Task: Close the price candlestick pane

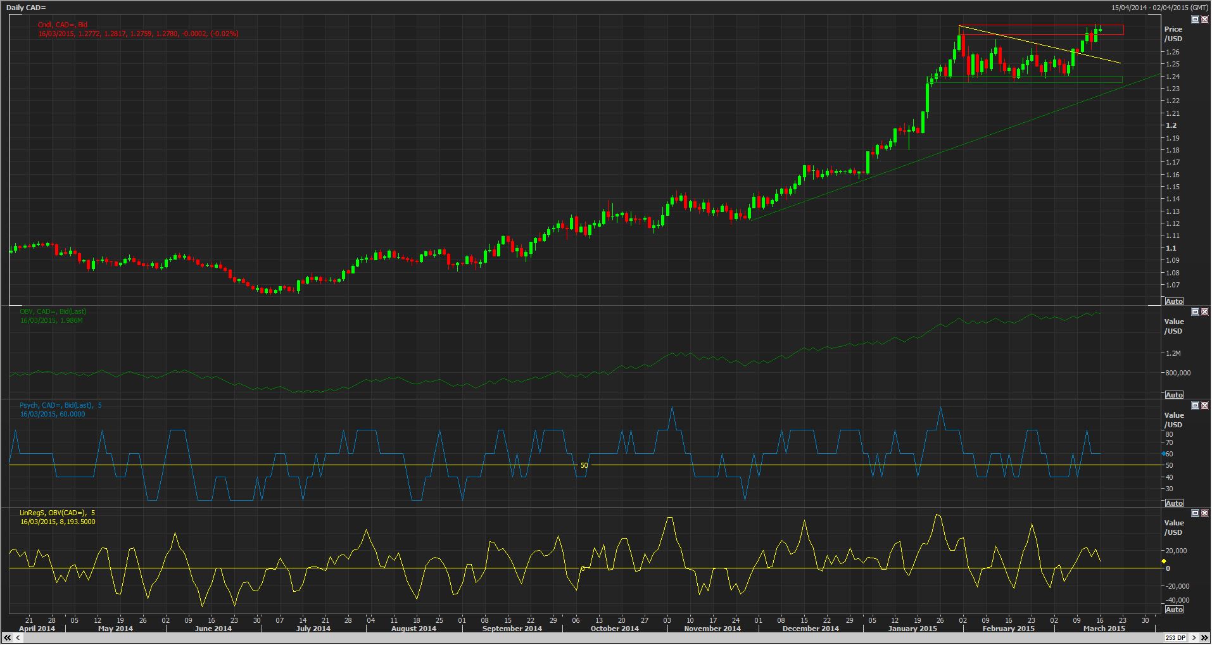Action: (1204, 20)
